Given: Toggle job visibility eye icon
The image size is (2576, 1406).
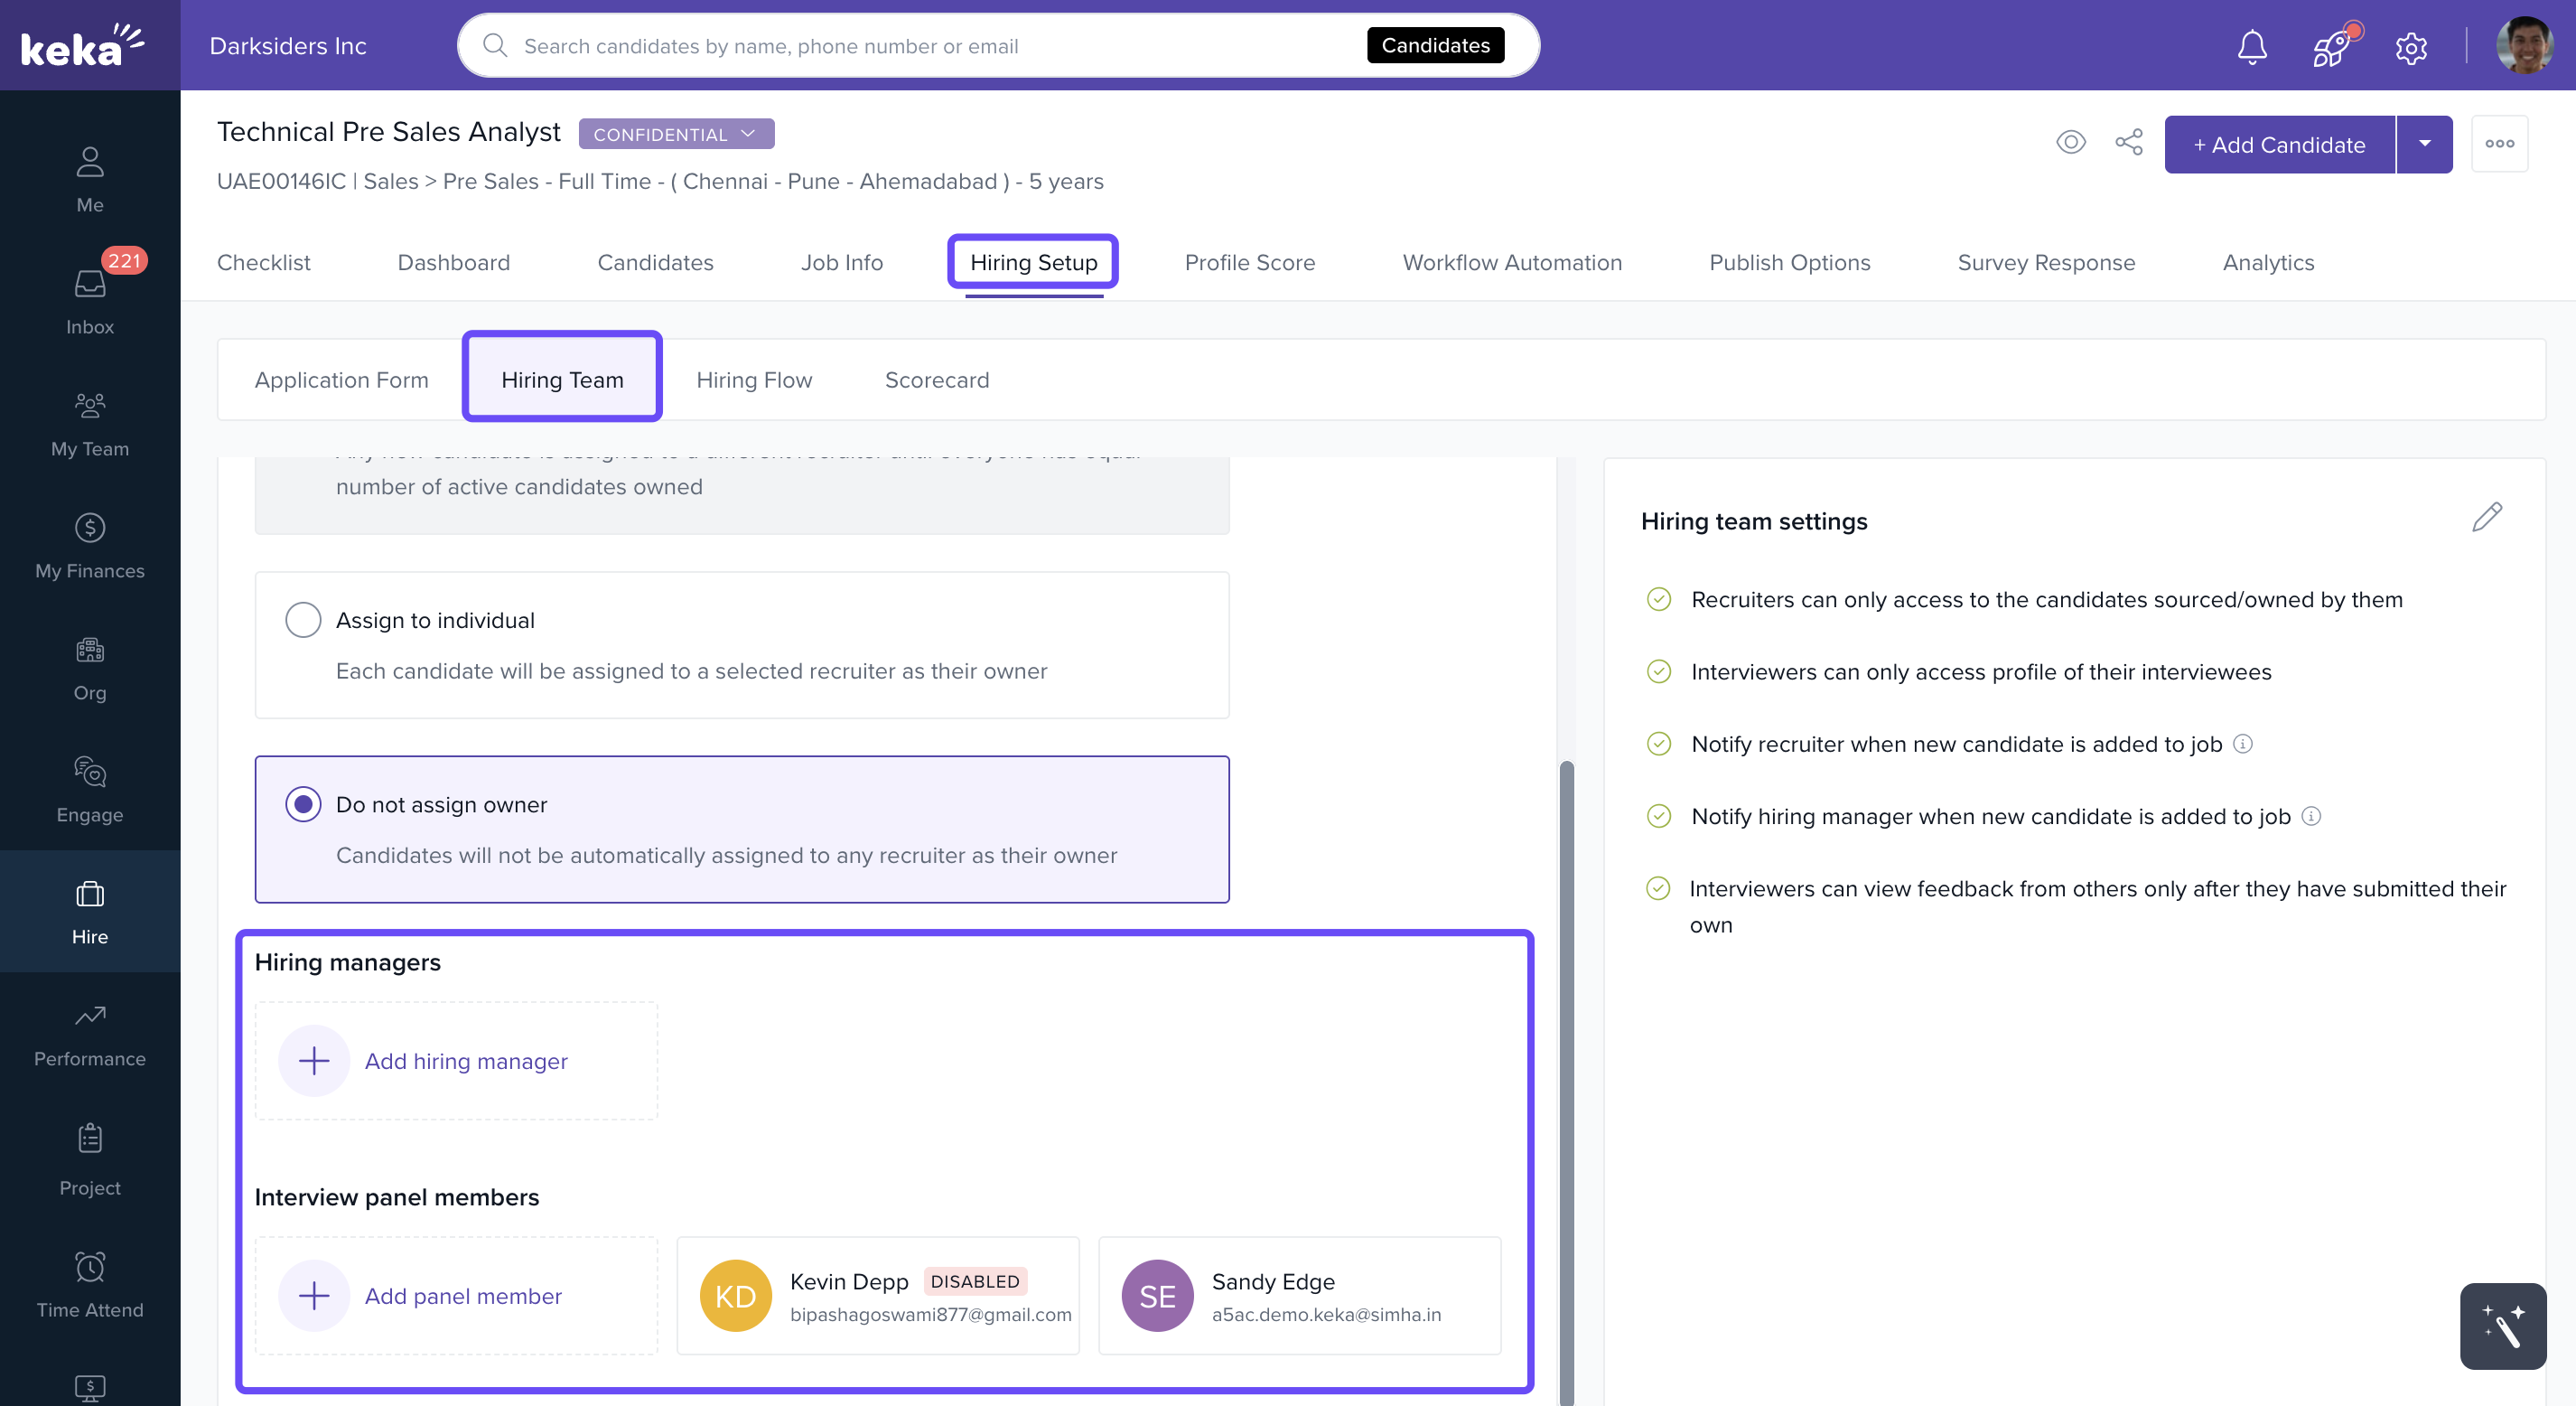Looking at the screenshot, I should coord(2070,142).
